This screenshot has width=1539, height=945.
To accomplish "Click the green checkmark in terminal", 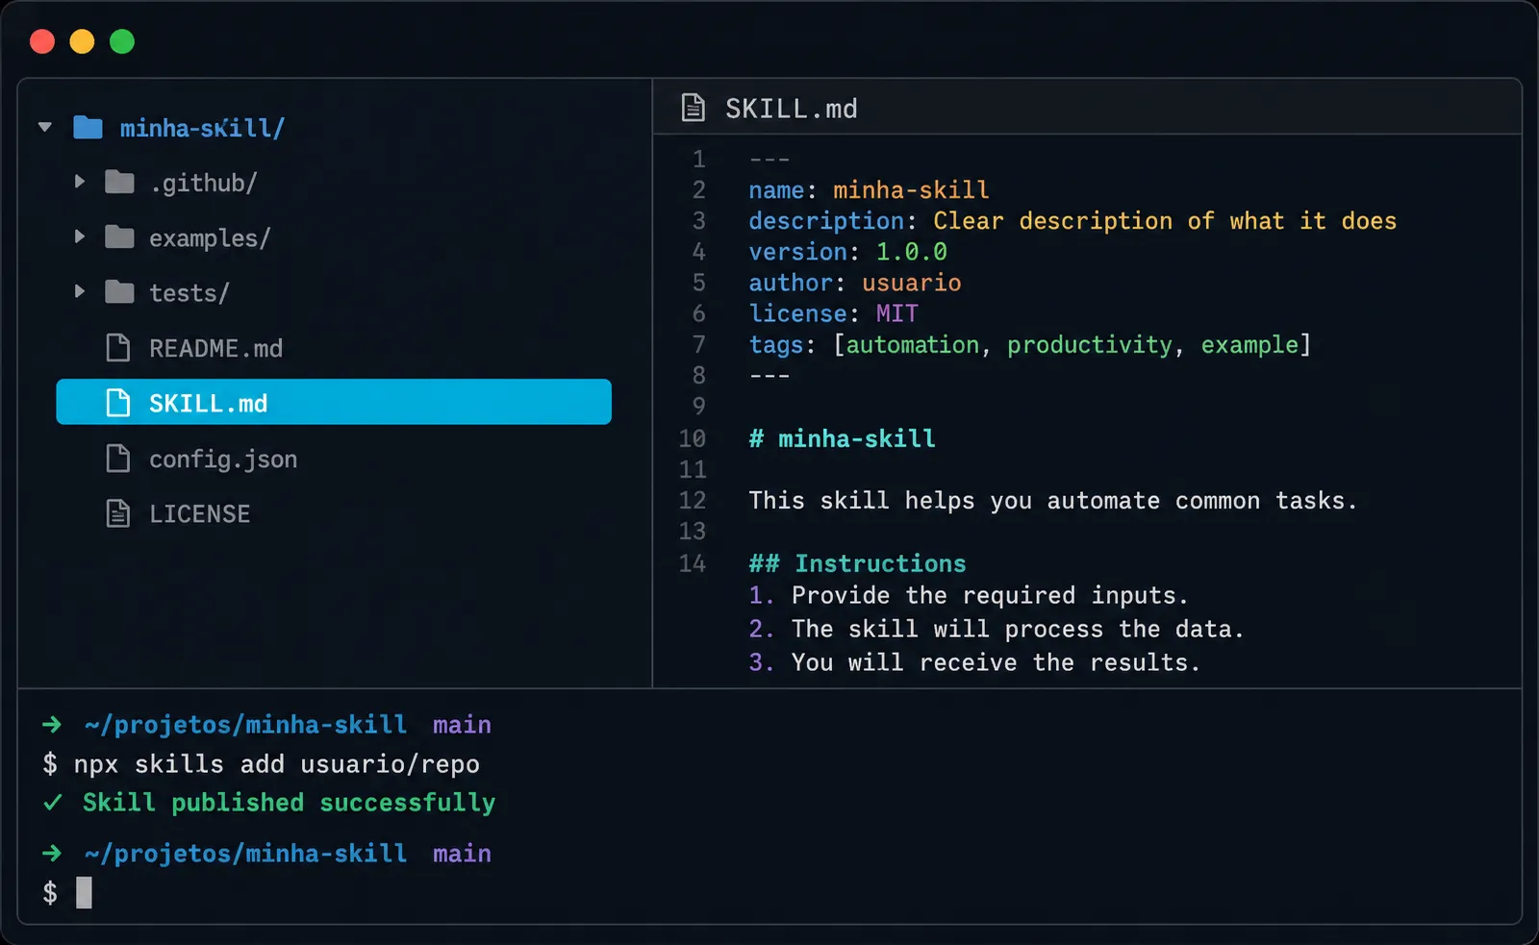I will [53, 802].
